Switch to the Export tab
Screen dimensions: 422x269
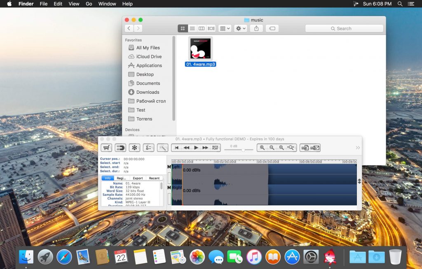click(138, 178)
